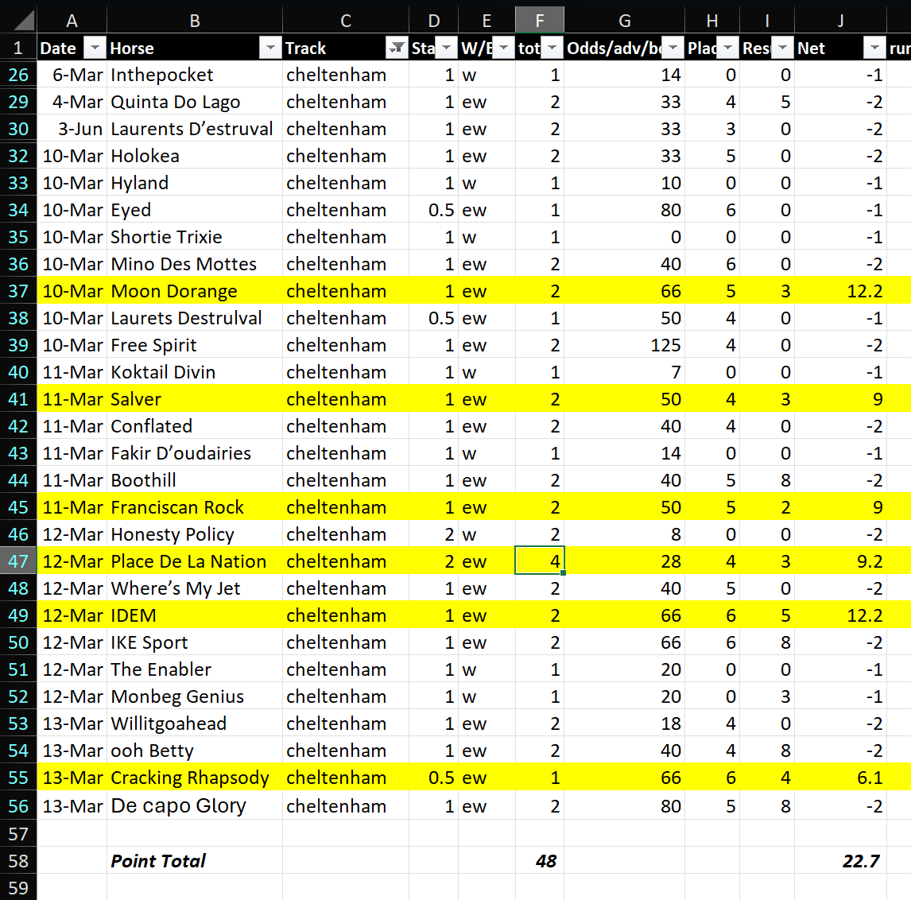Click the 'Honesty Policy' cell
Screen dimensions: 911x900
coord(195,534)
